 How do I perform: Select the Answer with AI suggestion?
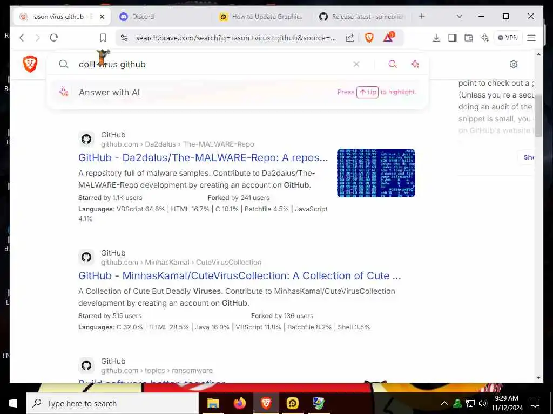pos(238,92)
